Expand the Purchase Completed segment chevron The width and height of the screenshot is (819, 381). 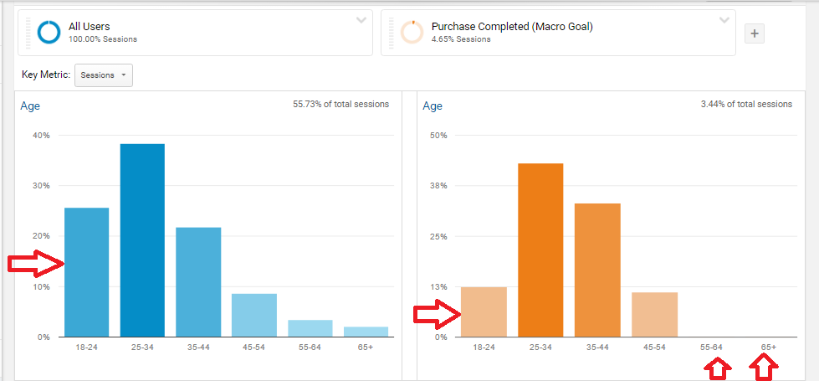724,20
